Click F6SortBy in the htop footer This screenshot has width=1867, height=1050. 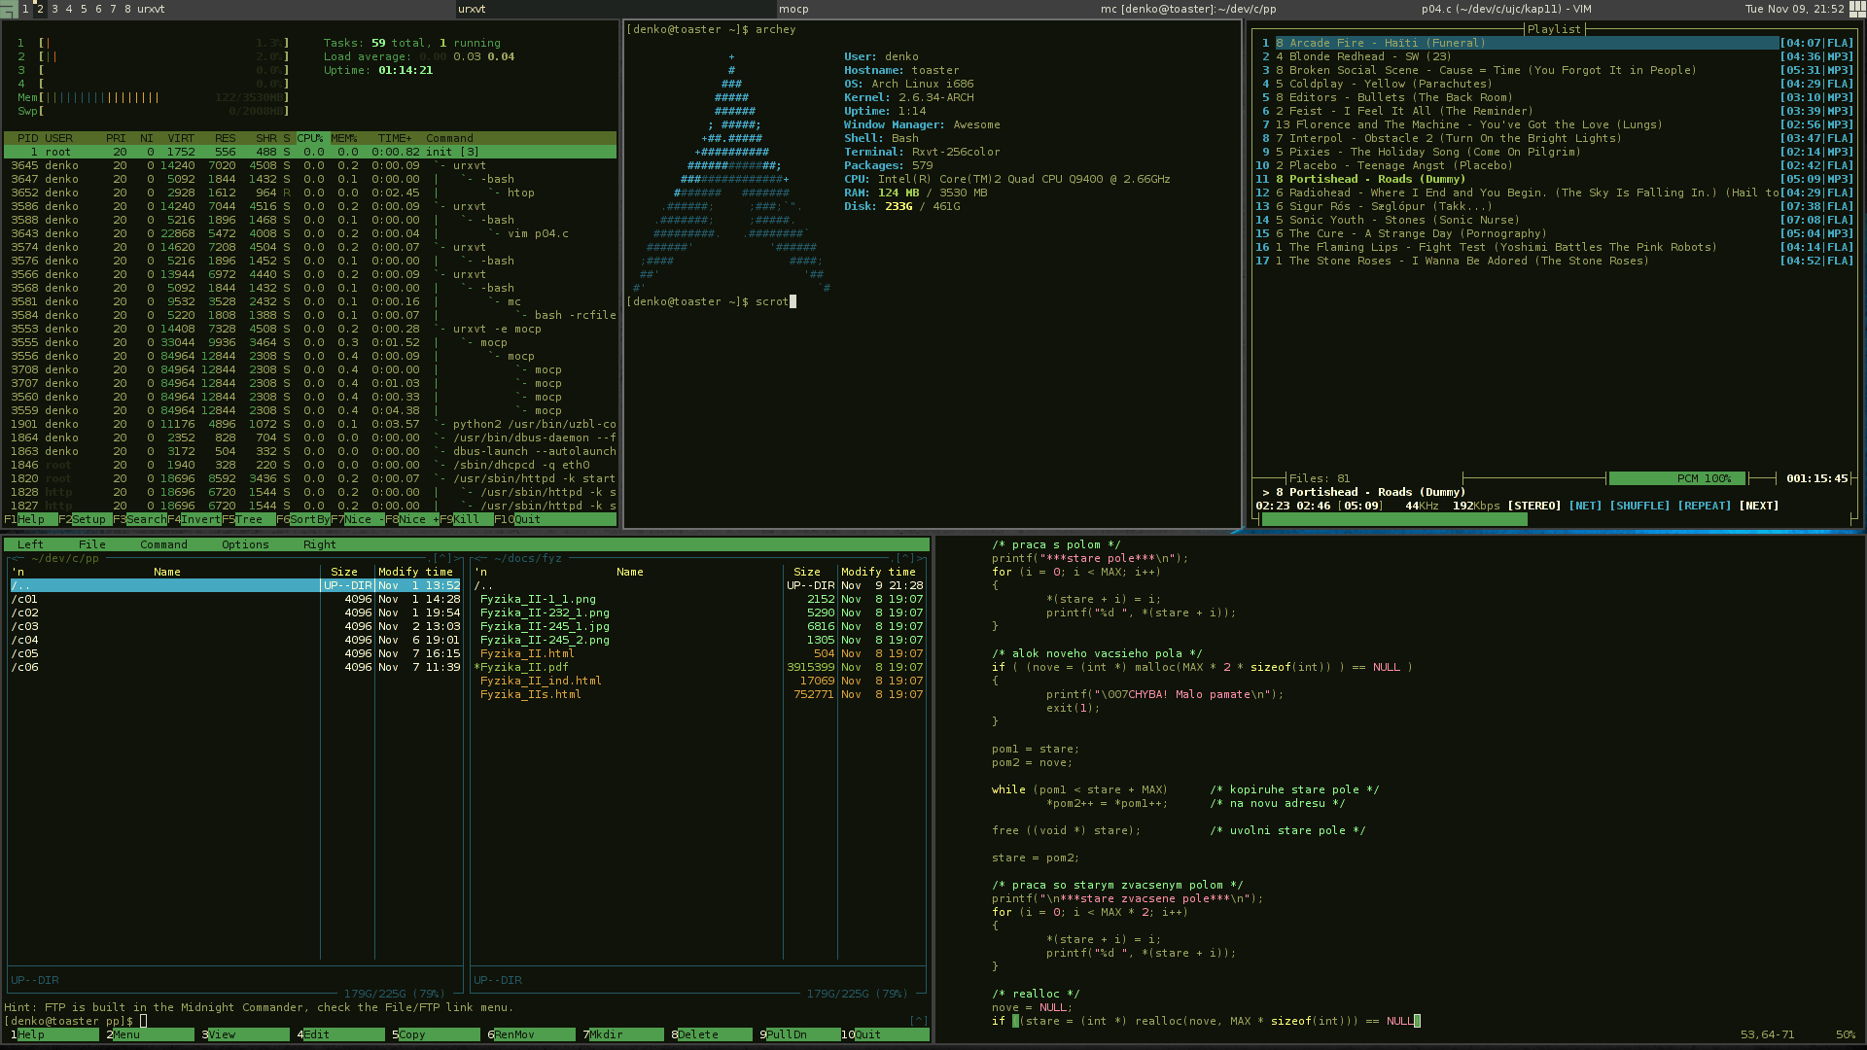(x=303, y=519)
